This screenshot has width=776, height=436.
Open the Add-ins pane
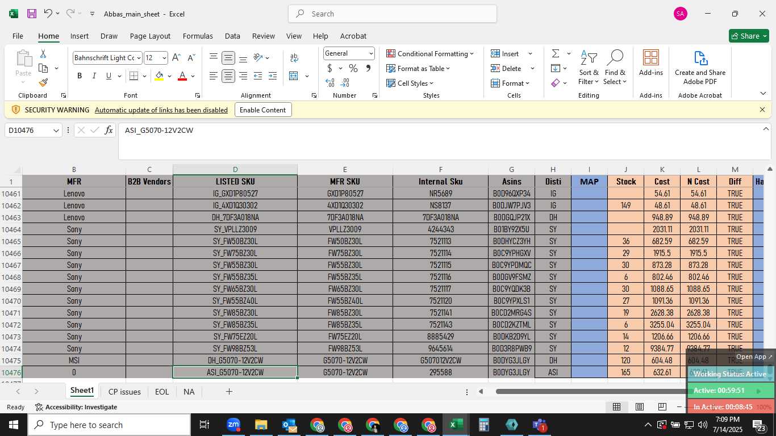(x=651, y=62)
